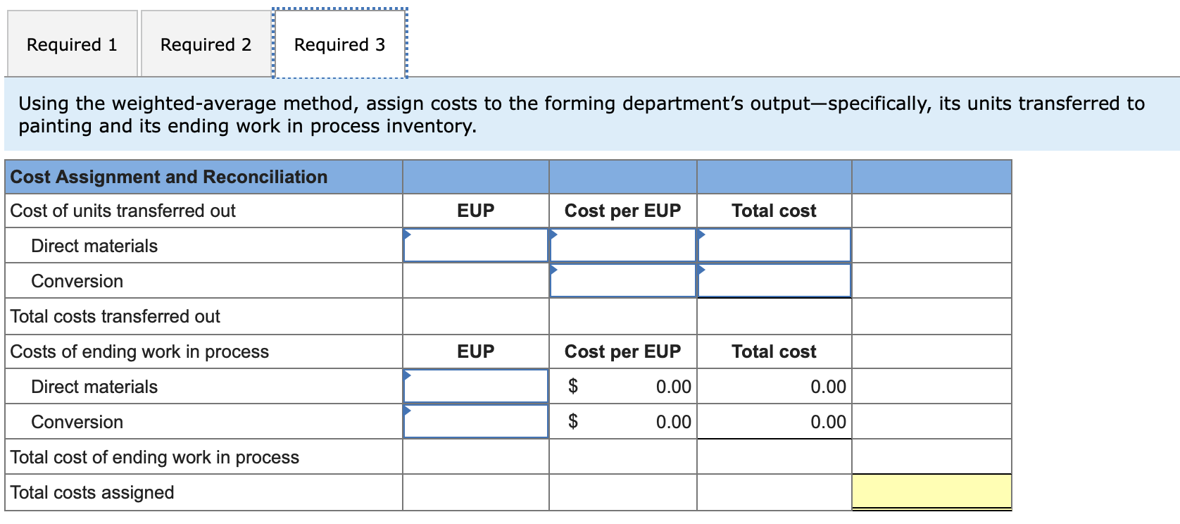1180x524 pixels.
Task: Switch to the Required 2 tab
Action: tap(206, 44)
